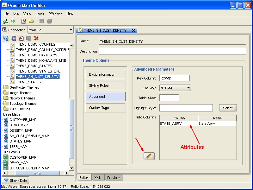Click the theme icon beside THEME_STATES
Screen dimensions: 253x190
(12, 82)
